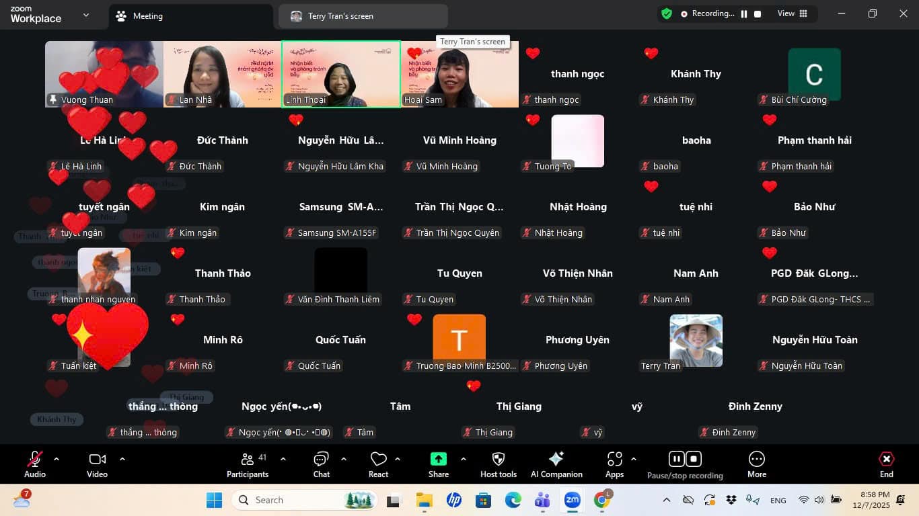Open the View layout button

(792, 14)
